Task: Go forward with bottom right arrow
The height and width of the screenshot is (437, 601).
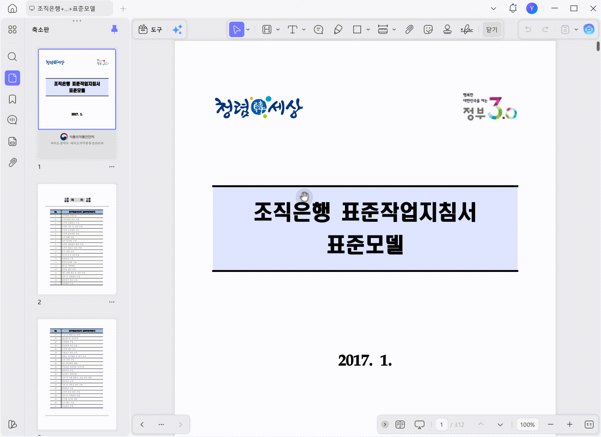Action: click(181, 424)
